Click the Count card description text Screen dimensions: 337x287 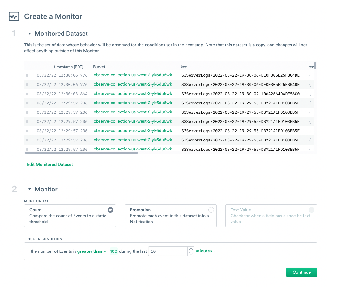click(68, 219)
